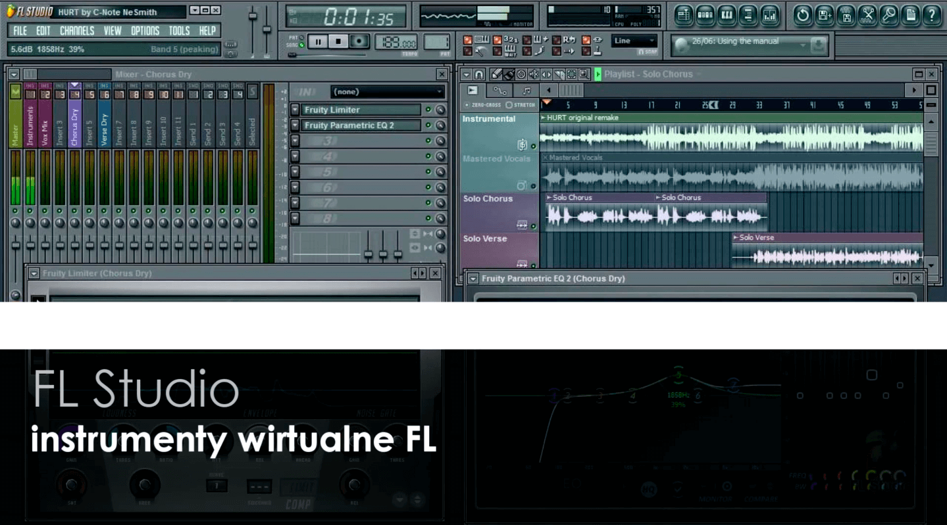Open the CHANNELS menu

point(77,31)
